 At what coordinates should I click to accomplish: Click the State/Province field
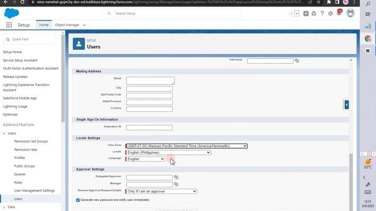click(x=149, y=102)
